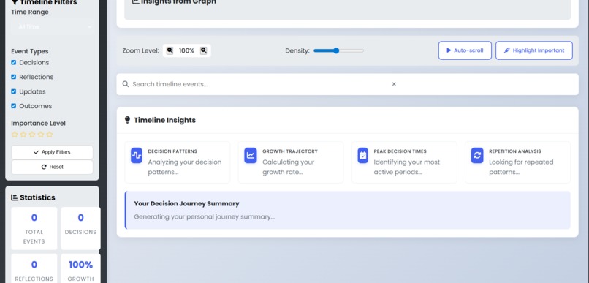Click the Statistics bar chart icon
589x283 pixels.
[15, 197]
